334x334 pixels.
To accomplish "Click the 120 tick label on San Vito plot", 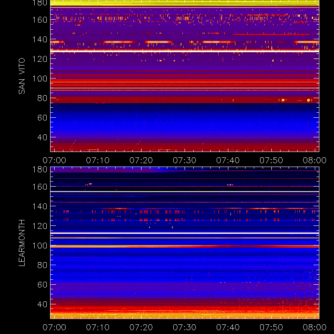I will pos(40,59).
